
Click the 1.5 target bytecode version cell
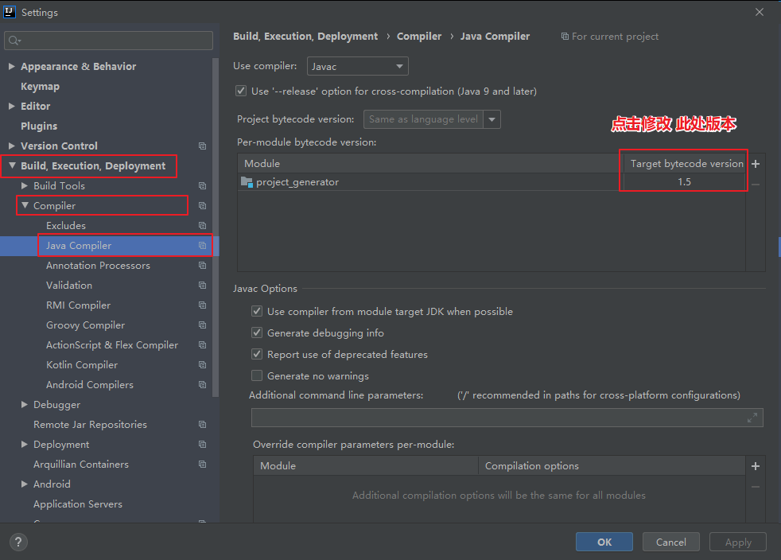682,182
